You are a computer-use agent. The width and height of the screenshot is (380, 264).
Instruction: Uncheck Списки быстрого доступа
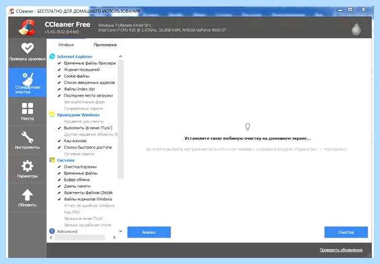59,147
